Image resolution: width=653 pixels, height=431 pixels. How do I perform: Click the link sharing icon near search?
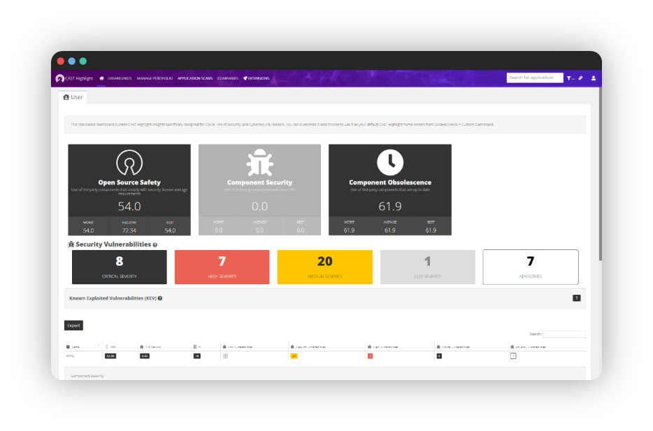pos(580,78)
